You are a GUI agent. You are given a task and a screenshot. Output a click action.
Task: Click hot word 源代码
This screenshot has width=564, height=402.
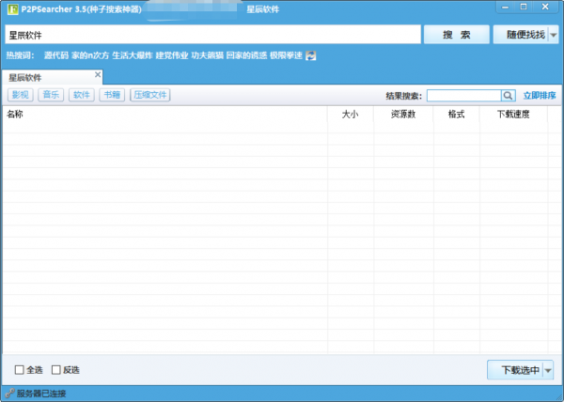coord(56,55)
